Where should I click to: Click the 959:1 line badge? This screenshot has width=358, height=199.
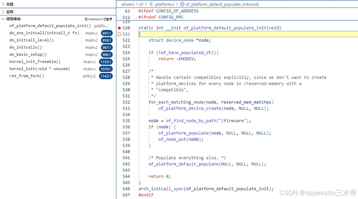coord(107,41)
